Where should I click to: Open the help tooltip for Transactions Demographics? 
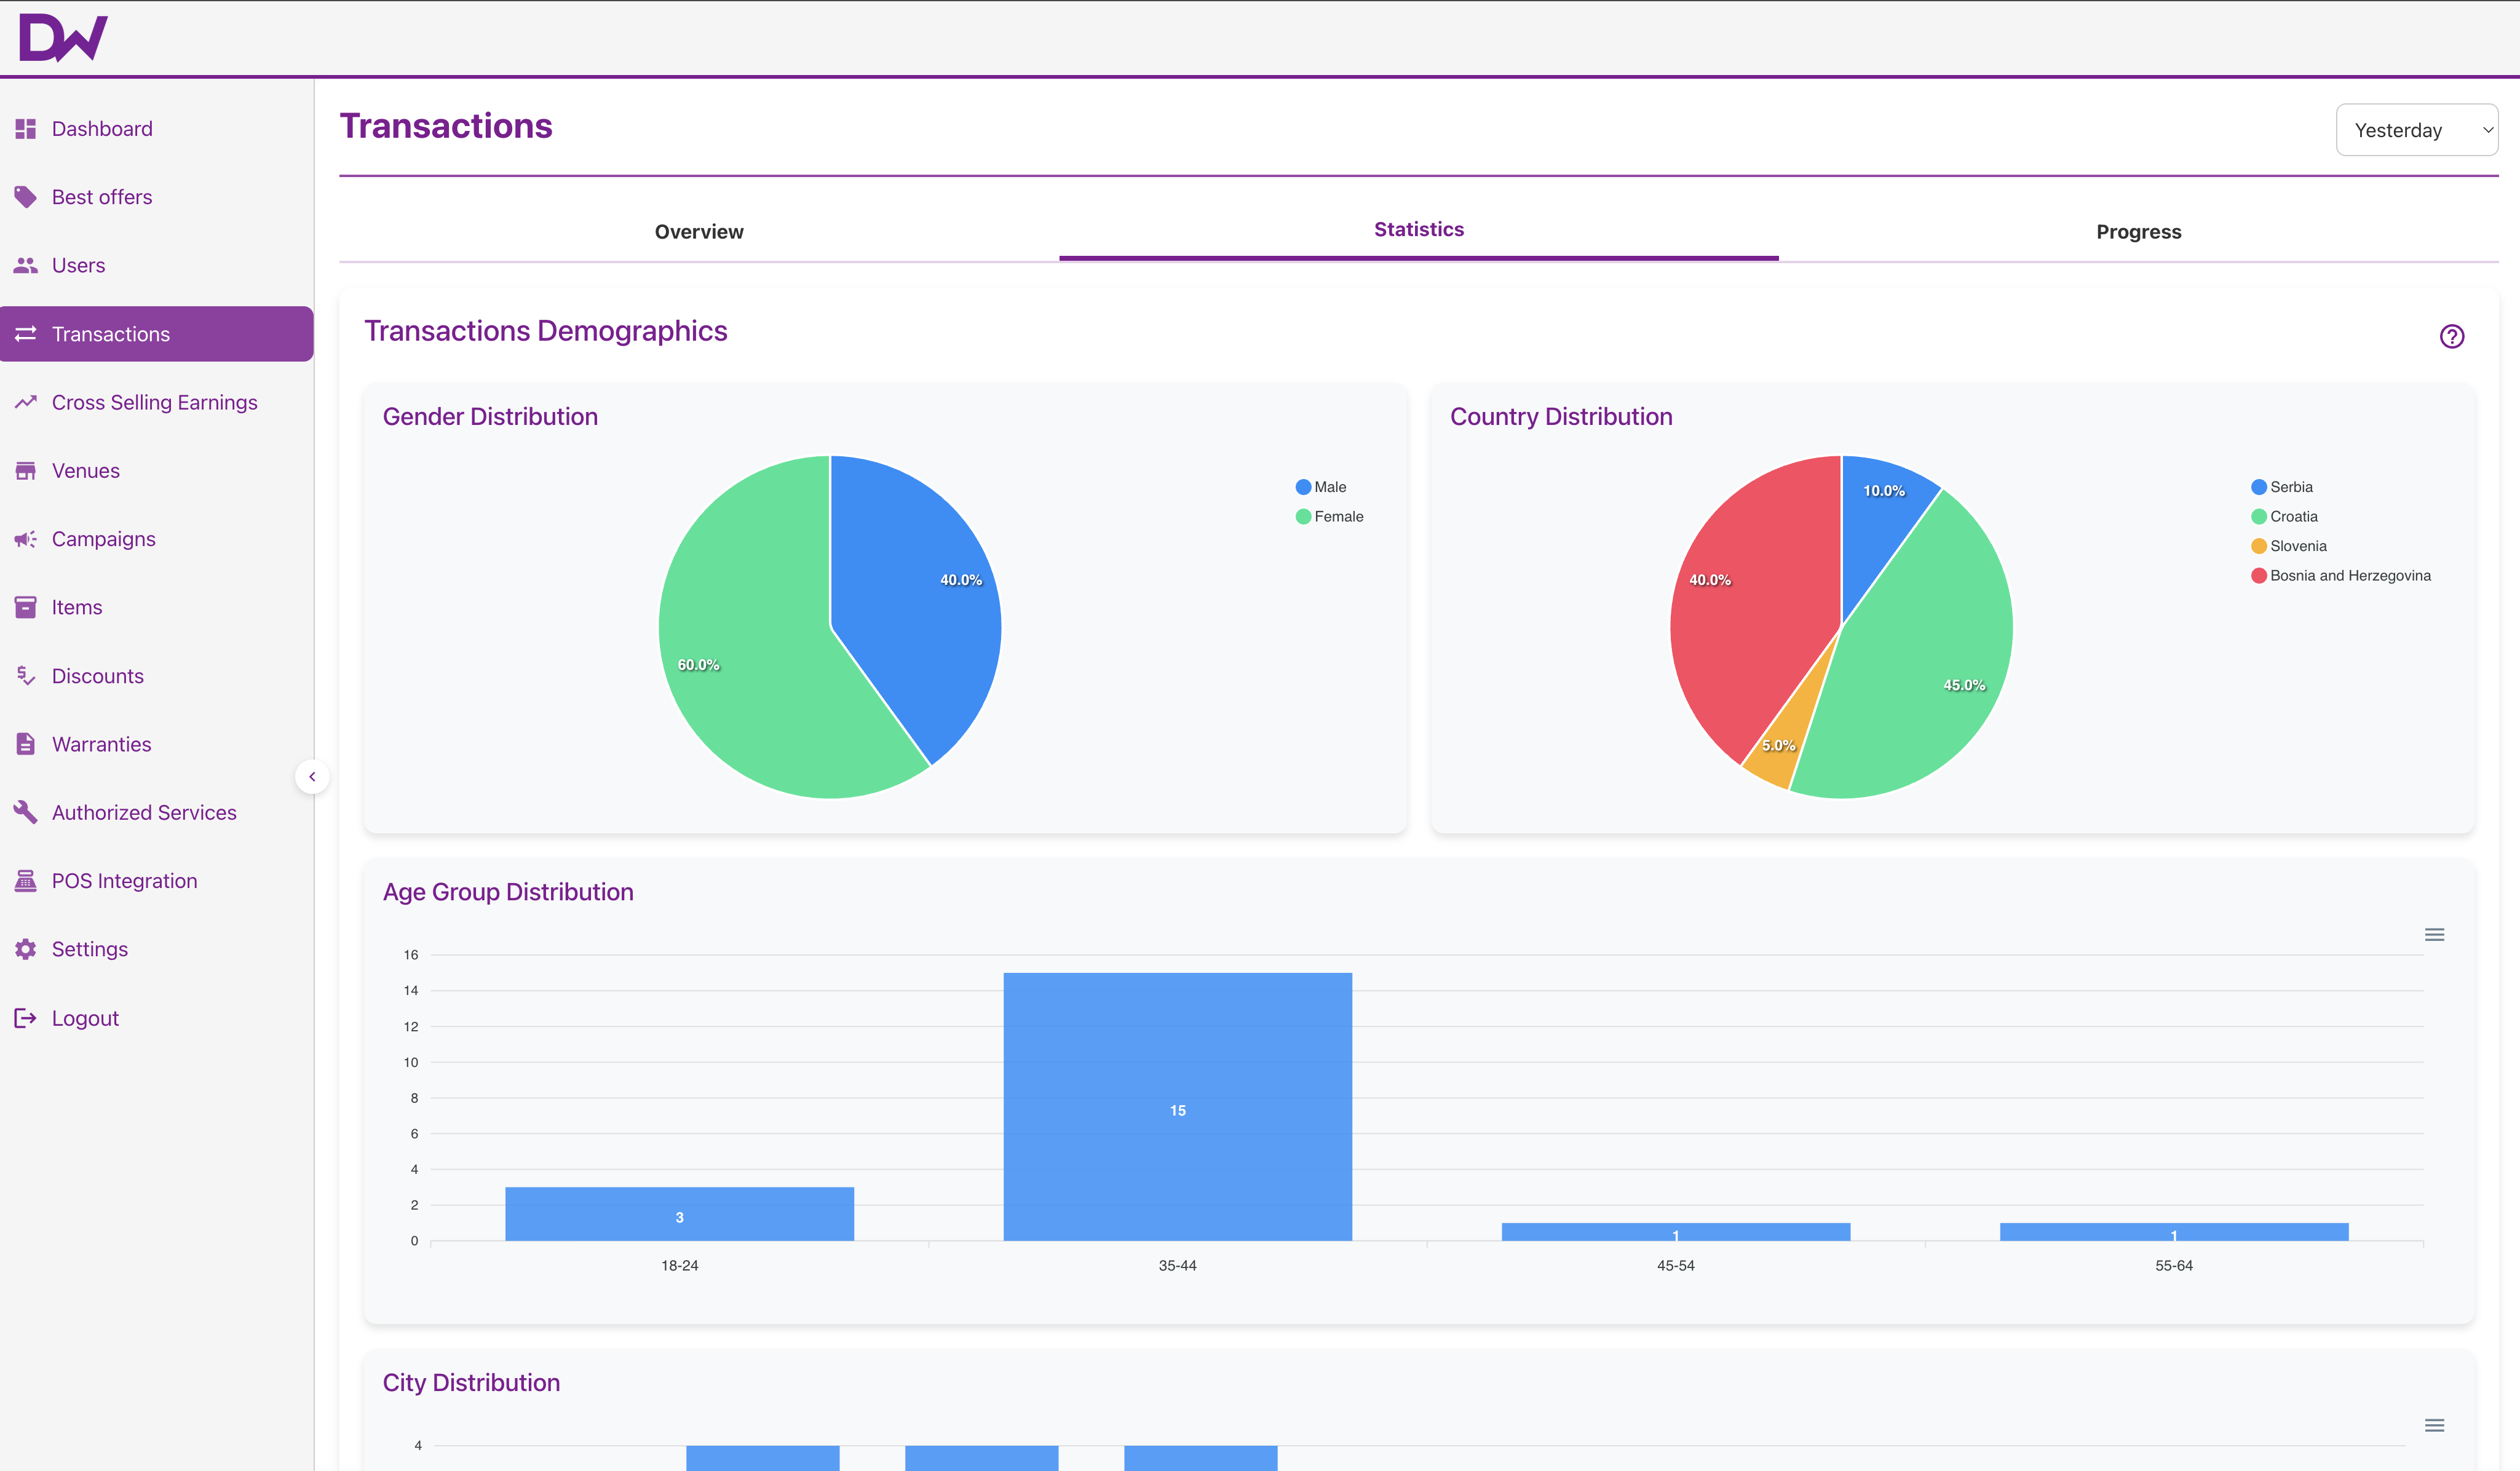tap(2452, 336)
